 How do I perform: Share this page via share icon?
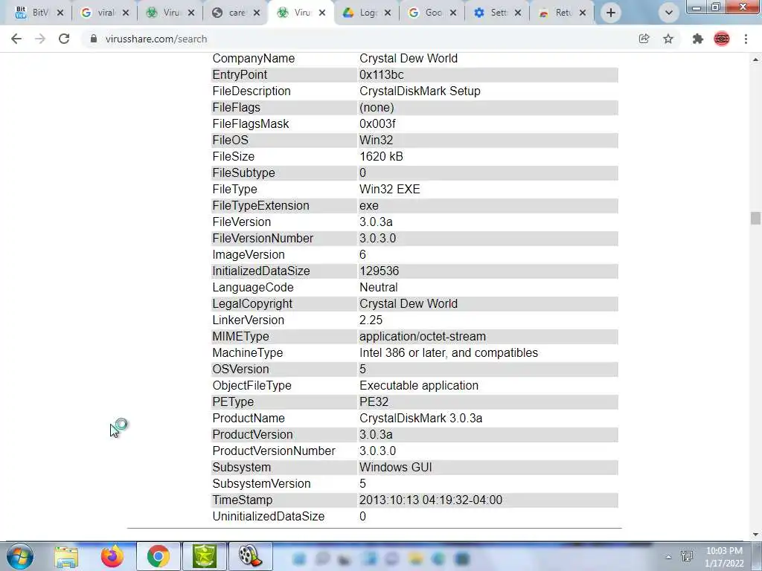[x=644, y=39]
